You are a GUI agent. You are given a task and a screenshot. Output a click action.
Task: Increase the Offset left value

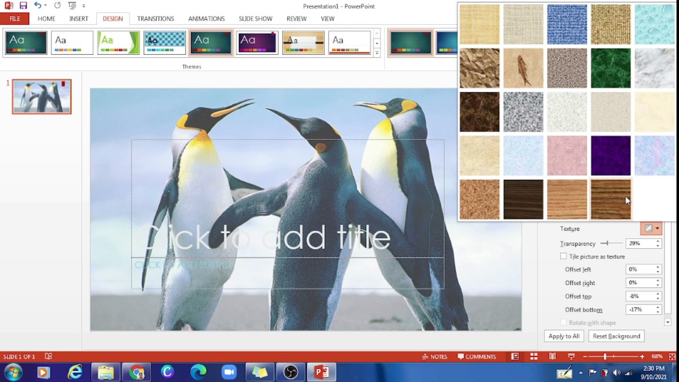tap(658, 267)
